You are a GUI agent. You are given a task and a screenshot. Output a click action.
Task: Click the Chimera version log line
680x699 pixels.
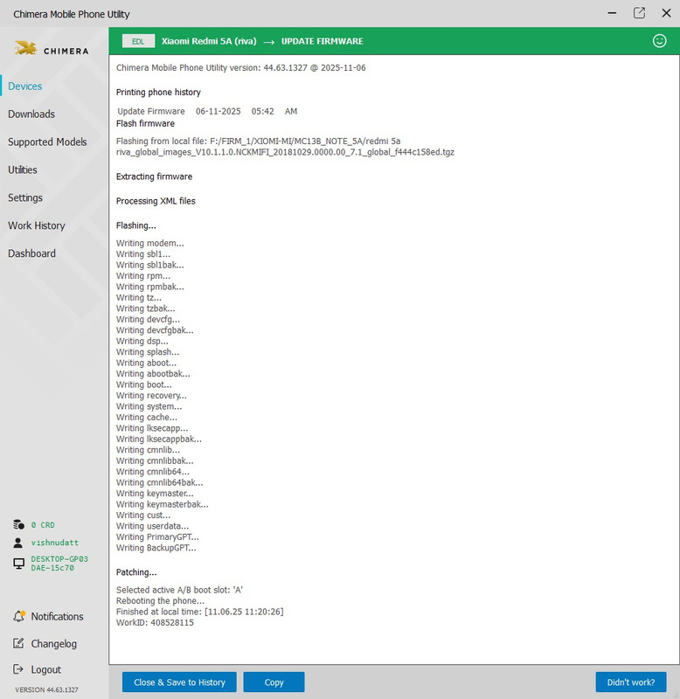point(240,68)
